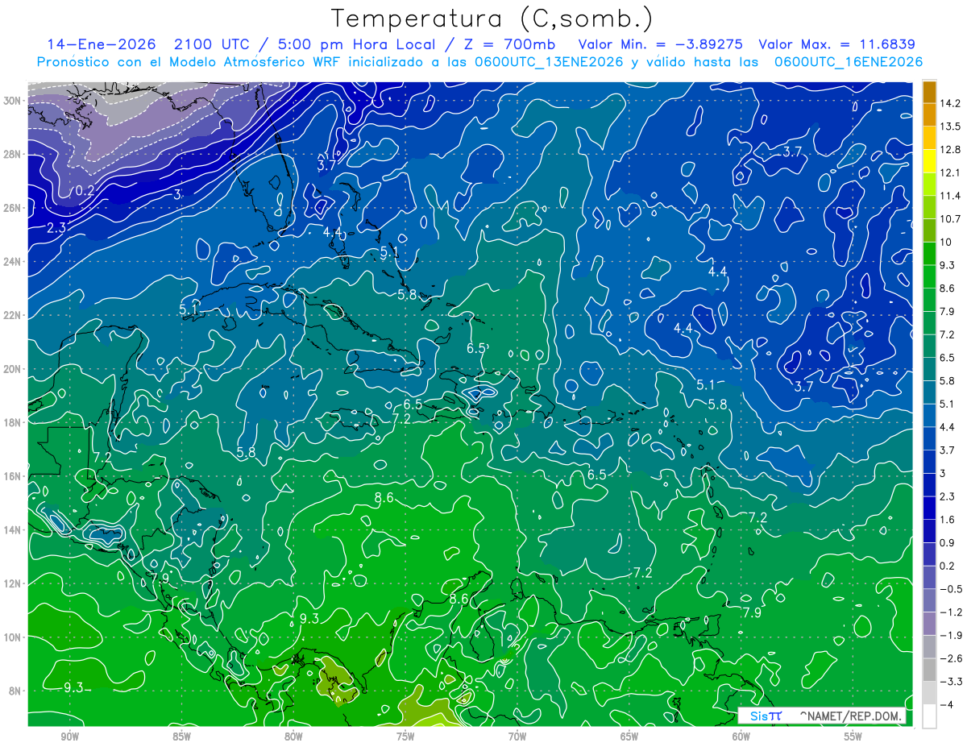This screenshot has height=747, width=967.
Task: Click the gray band between -3.3 and -2.6
Action: coord(929,670)
